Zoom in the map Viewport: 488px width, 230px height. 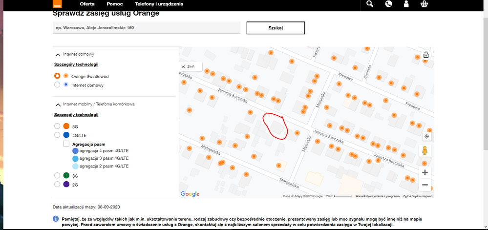point(425,172)
